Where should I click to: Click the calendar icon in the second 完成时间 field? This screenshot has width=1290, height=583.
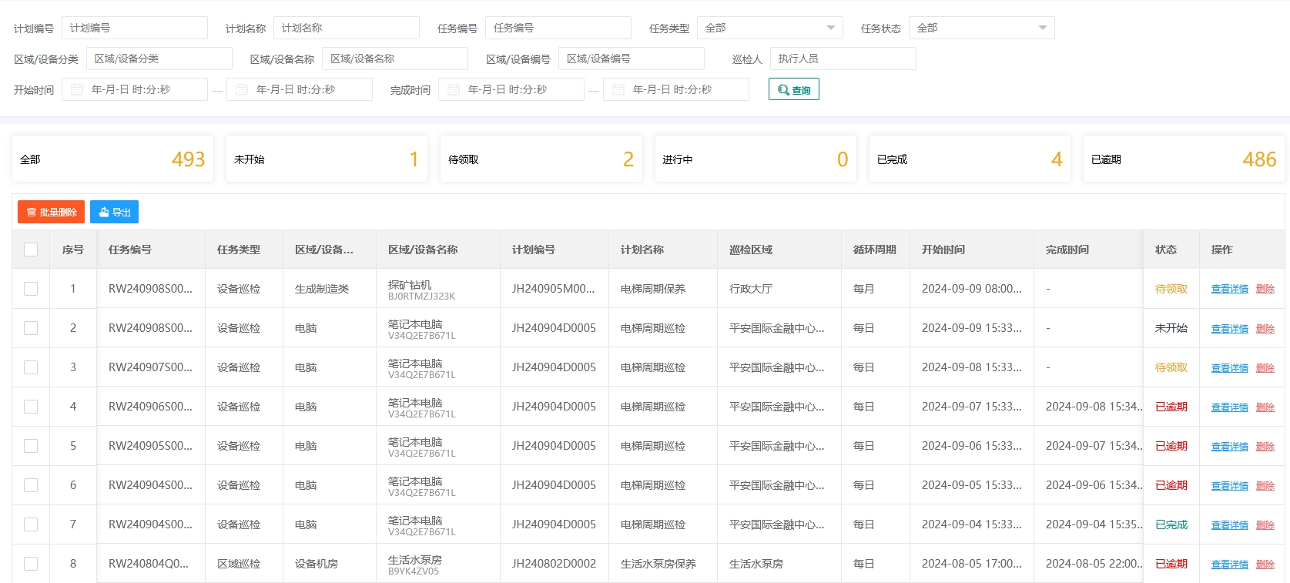coord(618,89)
